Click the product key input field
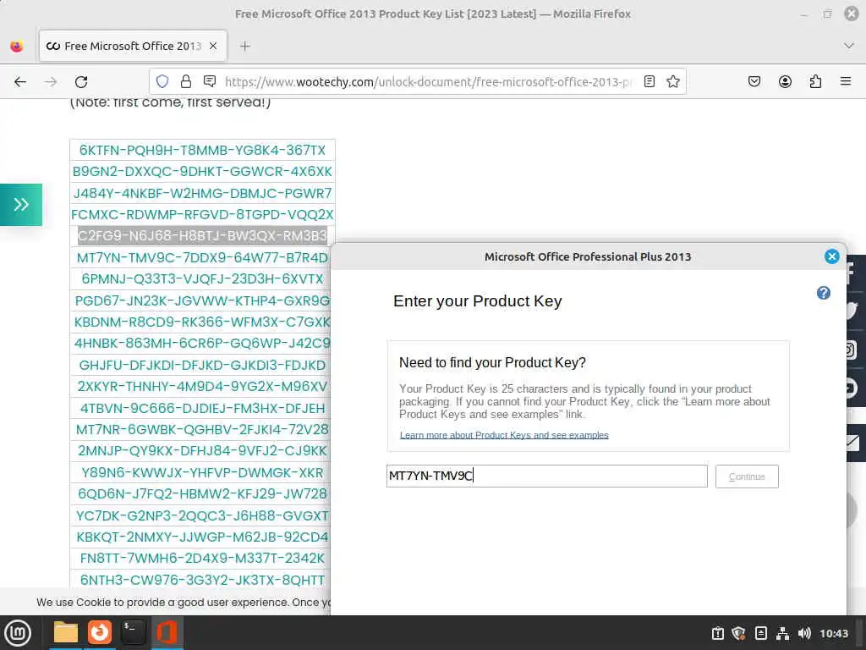 [x=547, y=476]
